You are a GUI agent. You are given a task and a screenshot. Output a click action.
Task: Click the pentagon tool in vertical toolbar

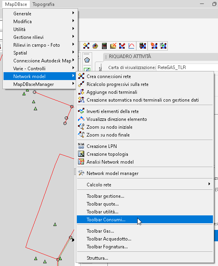pos(87,60)
